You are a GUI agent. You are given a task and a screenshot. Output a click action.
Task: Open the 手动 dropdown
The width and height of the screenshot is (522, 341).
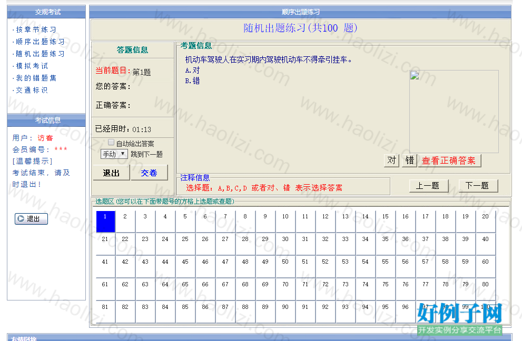coord(114,154)
